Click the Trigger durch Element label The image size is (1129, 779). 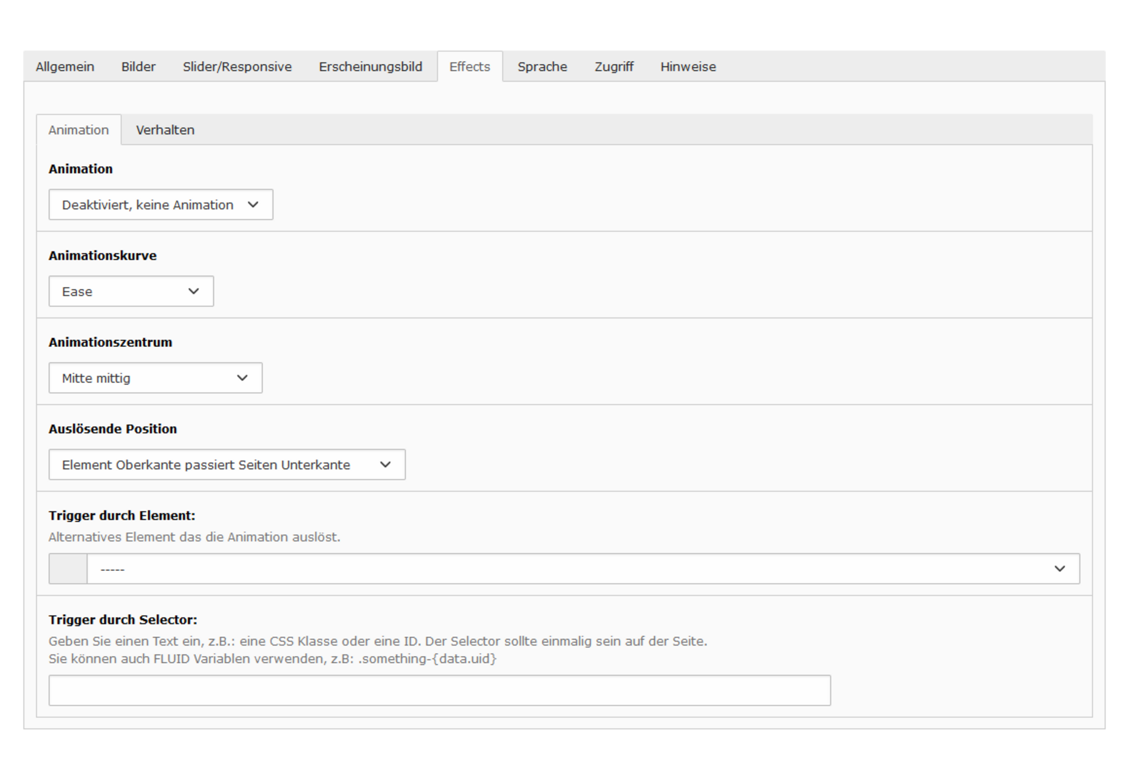coord(122,516)
